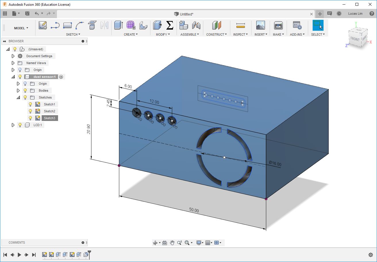Screen dimensions: 377x262
Task: Select the two-point rectangle sketch tool
Action: [x=67, y=26]
